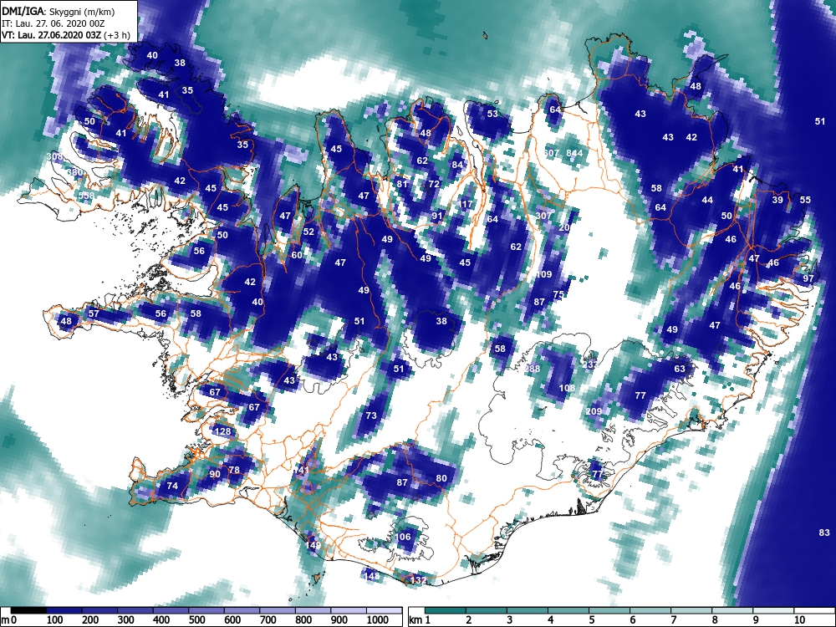The height and width of the screenshot is (627, 836).
Task: Click the visibility value '149' on the south coast
Action: tap(313, 545)
